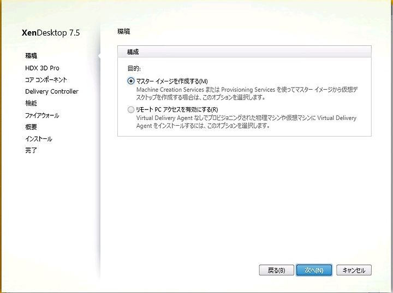
Task: Open the 環境 step in sidebar
Action: click(31, 56)
